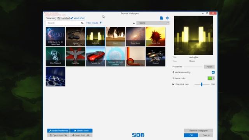Image resolution: width=249 pixels, height=140 pixels.
Task: Click Open from File
Action: 58,135
